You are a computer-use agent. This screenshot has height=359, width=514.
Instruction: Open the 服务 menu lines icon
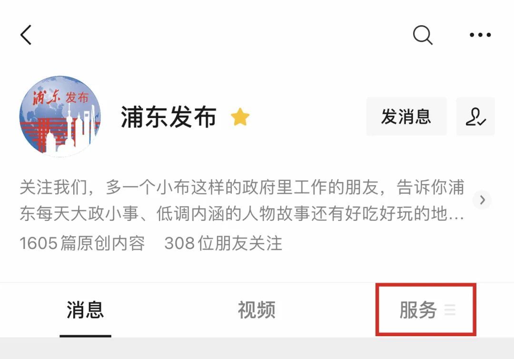point(450,309)
